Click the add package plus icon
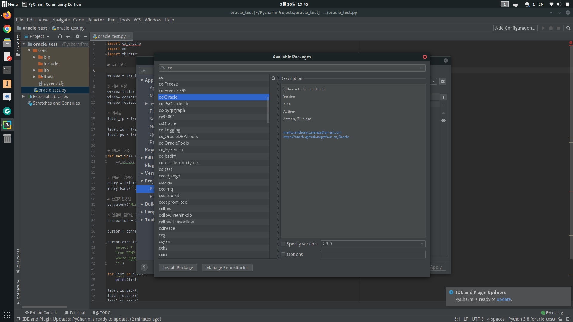573x322 pixels. 443,97
